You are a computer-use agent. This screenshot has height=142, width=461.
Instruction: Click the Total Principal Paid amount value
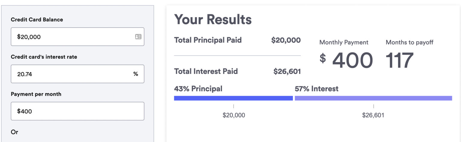click(286, 40)
